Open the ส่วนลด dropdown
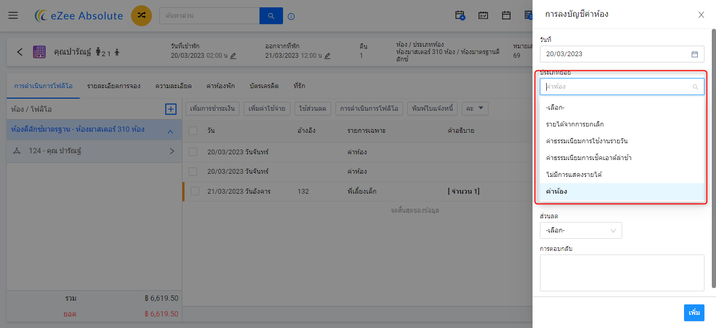This screenshot has height=328, width=716. (581, 230)
